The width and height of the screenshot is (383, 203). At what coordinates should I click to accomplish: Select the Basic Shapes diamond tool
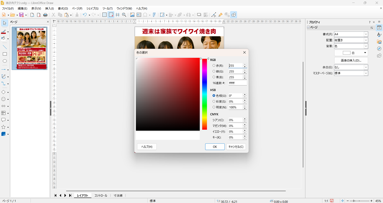3,92
